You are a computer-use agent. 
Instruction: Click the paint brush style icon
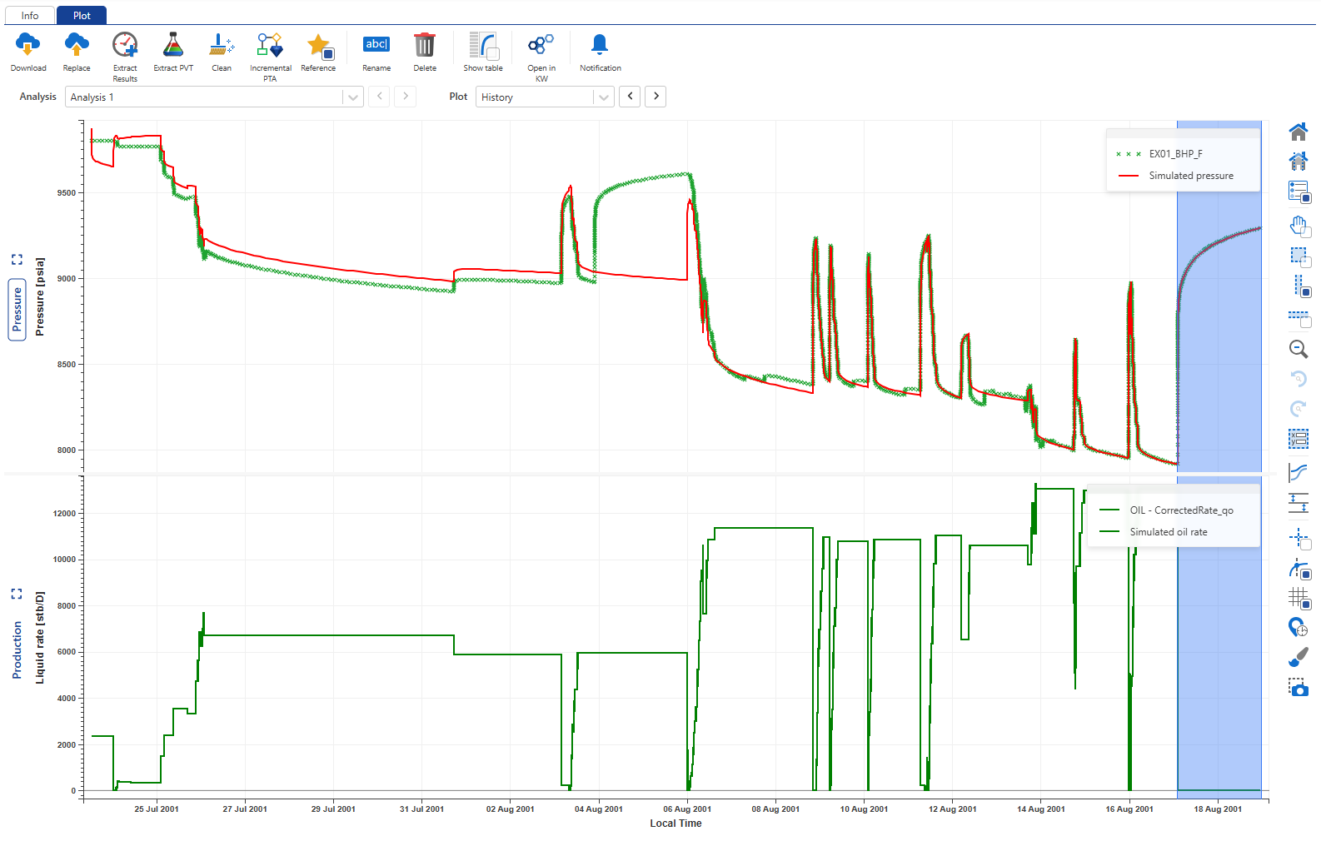[1298, 658]
